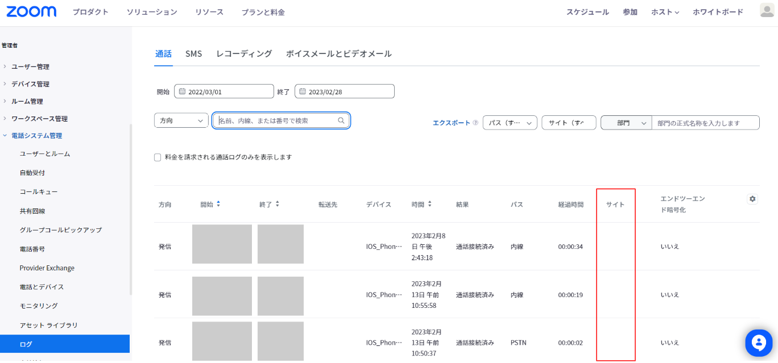Focus the name, extension, number search box

pyautogui.click(x=281, y=120)
